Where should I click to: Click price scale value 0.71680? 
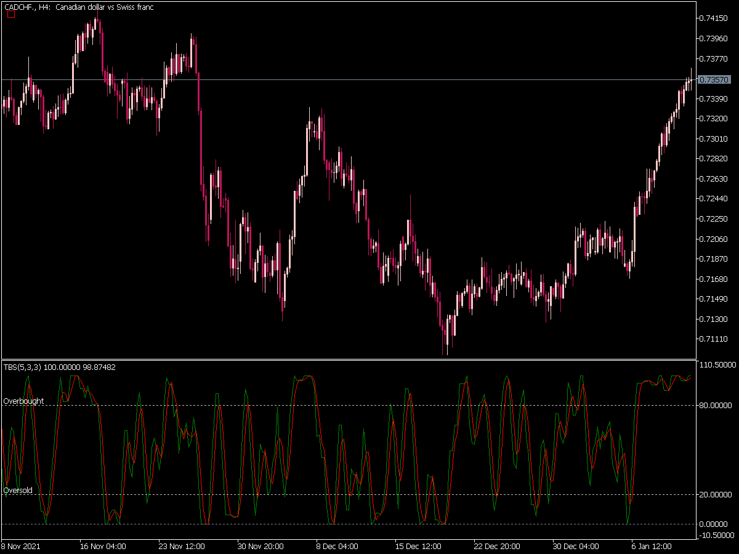[715, 279]
